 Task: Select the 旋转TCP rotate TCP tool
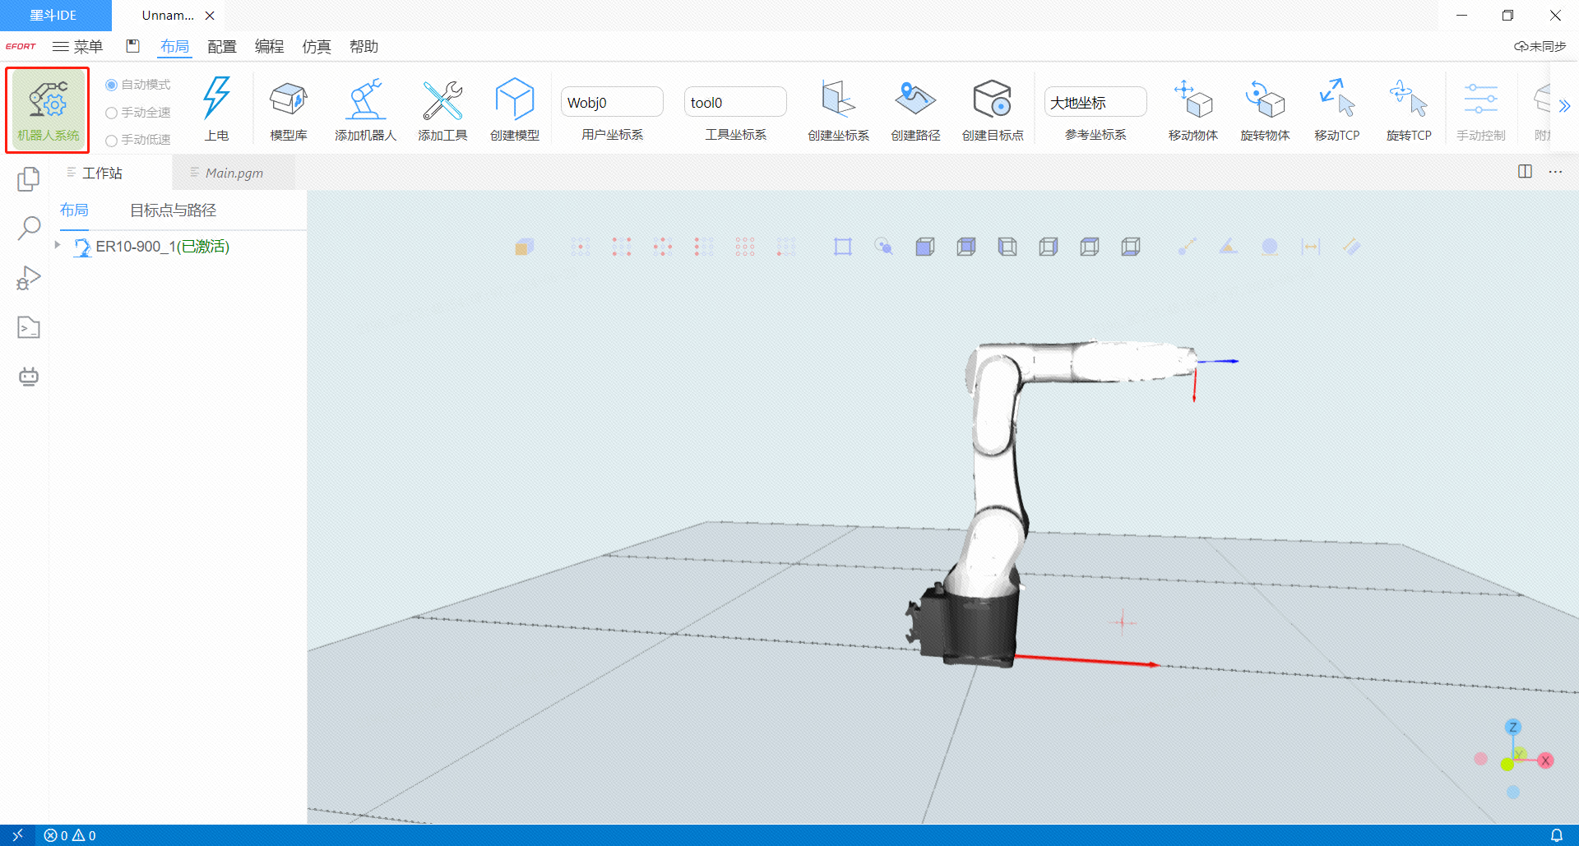pos(1408,100)
